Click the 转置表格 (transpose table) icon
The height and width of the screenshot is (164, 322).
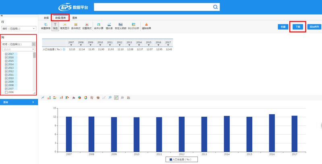click(x=47, y=26)
